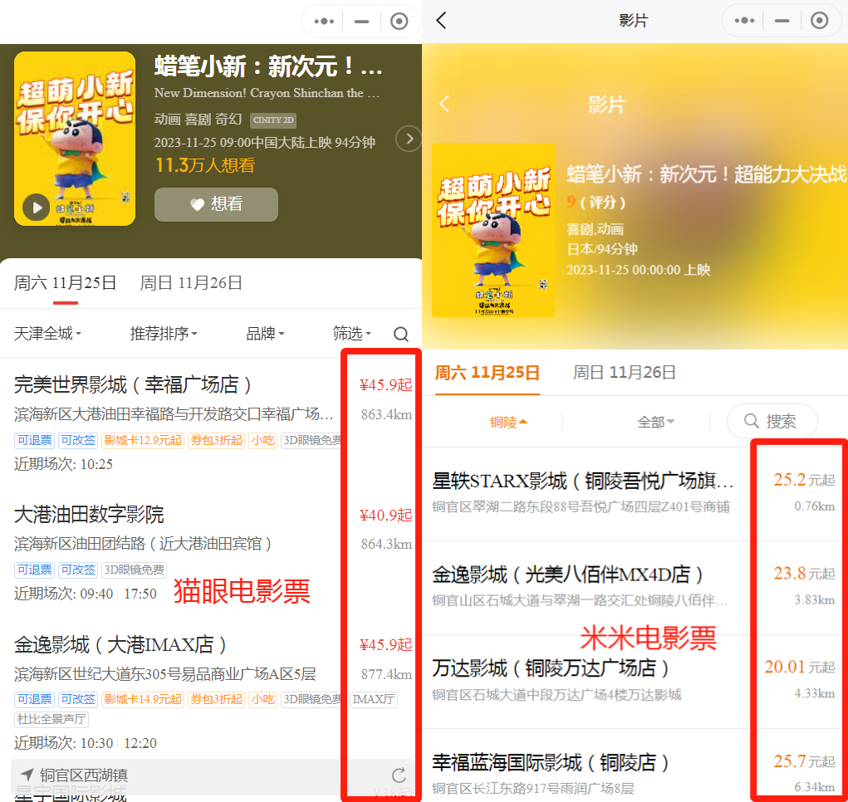This screenshot has width=848, height=802.
Task: Open the 筛选 filter dropdown
Action: [x=351, y=334]
